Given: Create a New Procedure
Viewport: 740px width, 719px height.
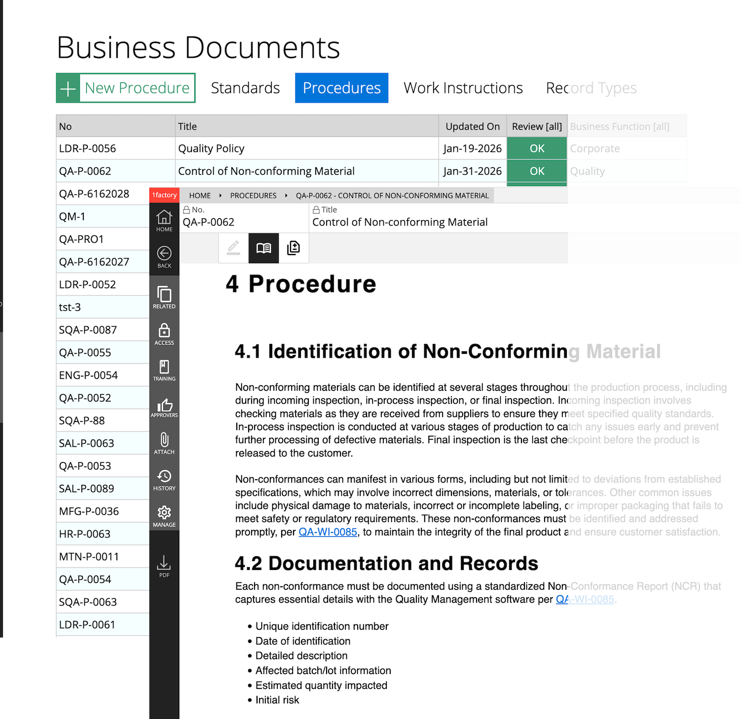Looking at the screenshot, I should pos(126,88).
